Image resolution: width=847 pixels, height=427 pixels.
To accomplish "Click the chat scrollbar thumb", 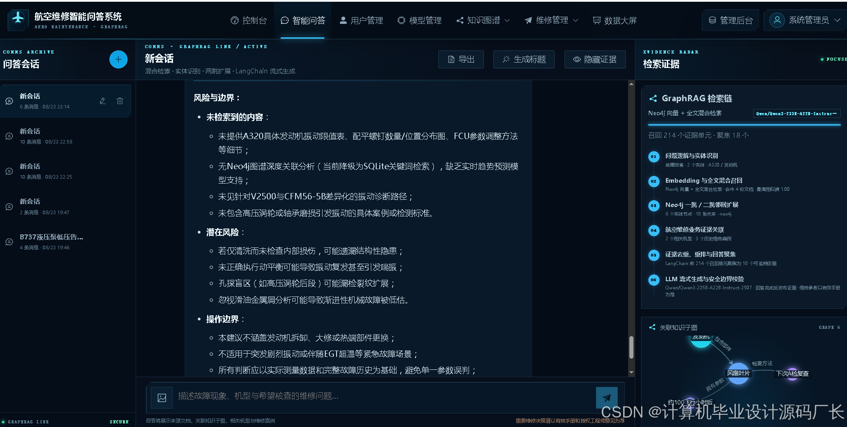I will 631,347.
